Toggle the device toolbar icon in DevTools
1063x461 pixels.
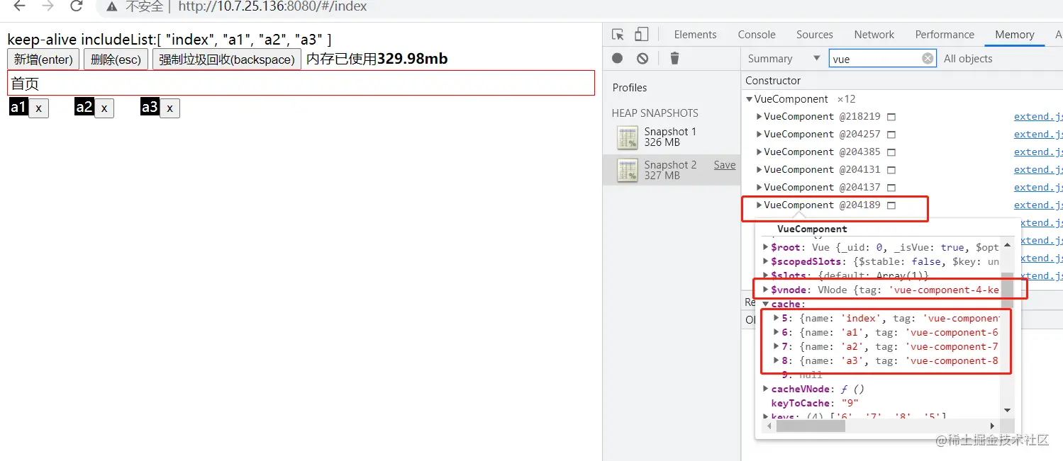[x=641, y=35]
